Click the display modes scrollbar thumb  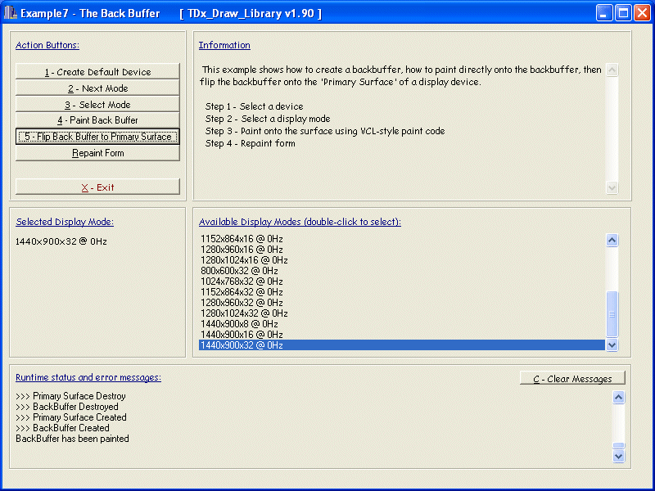coord(612,313)
